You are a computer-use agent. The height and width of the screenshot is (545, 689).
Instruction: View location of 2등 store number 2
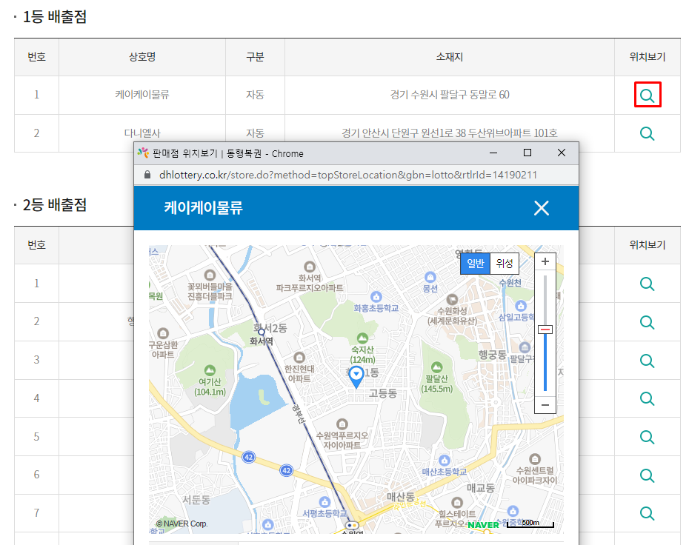point(648,322)
